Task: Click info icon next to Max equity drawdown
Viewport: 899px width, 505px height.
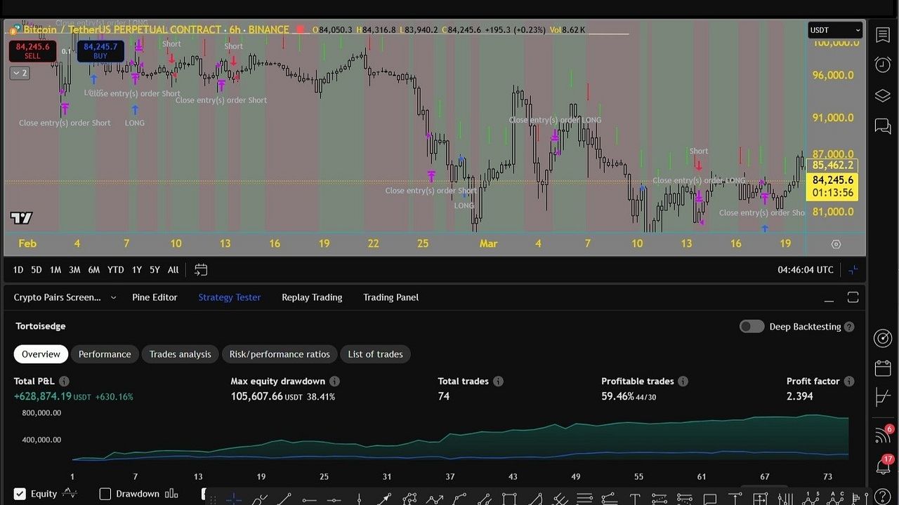Action: pyautogui.click(x=334, y=381)
